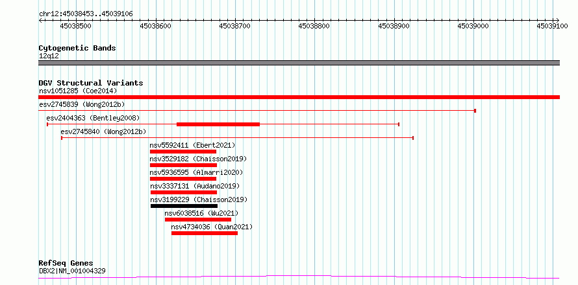The width and height of the screenshot is (578, 285).
Task: Click the esv2745839 variant thin line
Action: point(257,110)
